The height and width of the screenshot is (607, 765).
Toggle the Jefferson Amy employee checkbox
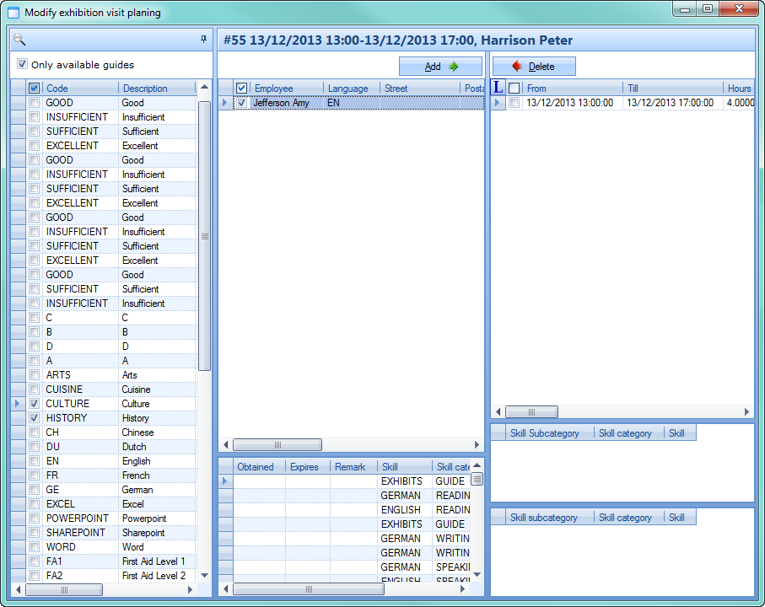(242, 103)
